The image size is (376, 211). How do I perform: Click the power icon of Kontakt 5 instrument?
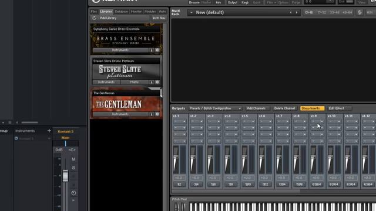click(16, 138)
